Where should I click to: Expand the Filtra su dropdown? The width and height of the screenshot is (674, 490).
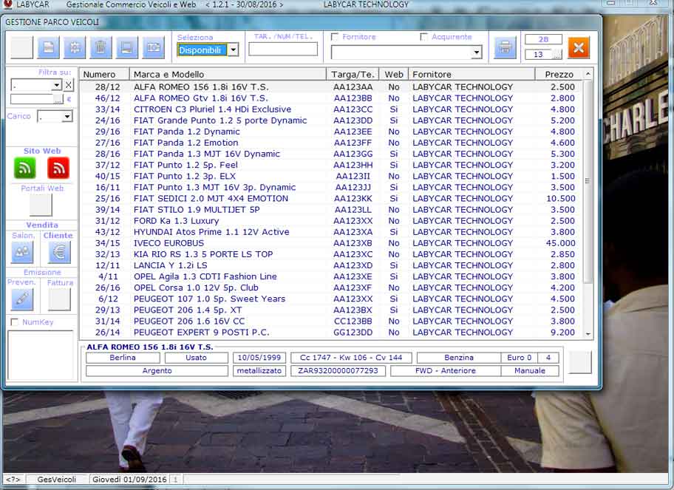tap(56, 85)
